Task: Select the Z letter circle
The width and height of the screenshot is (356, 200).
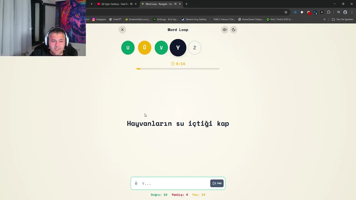Action: [x=195, y=48]
